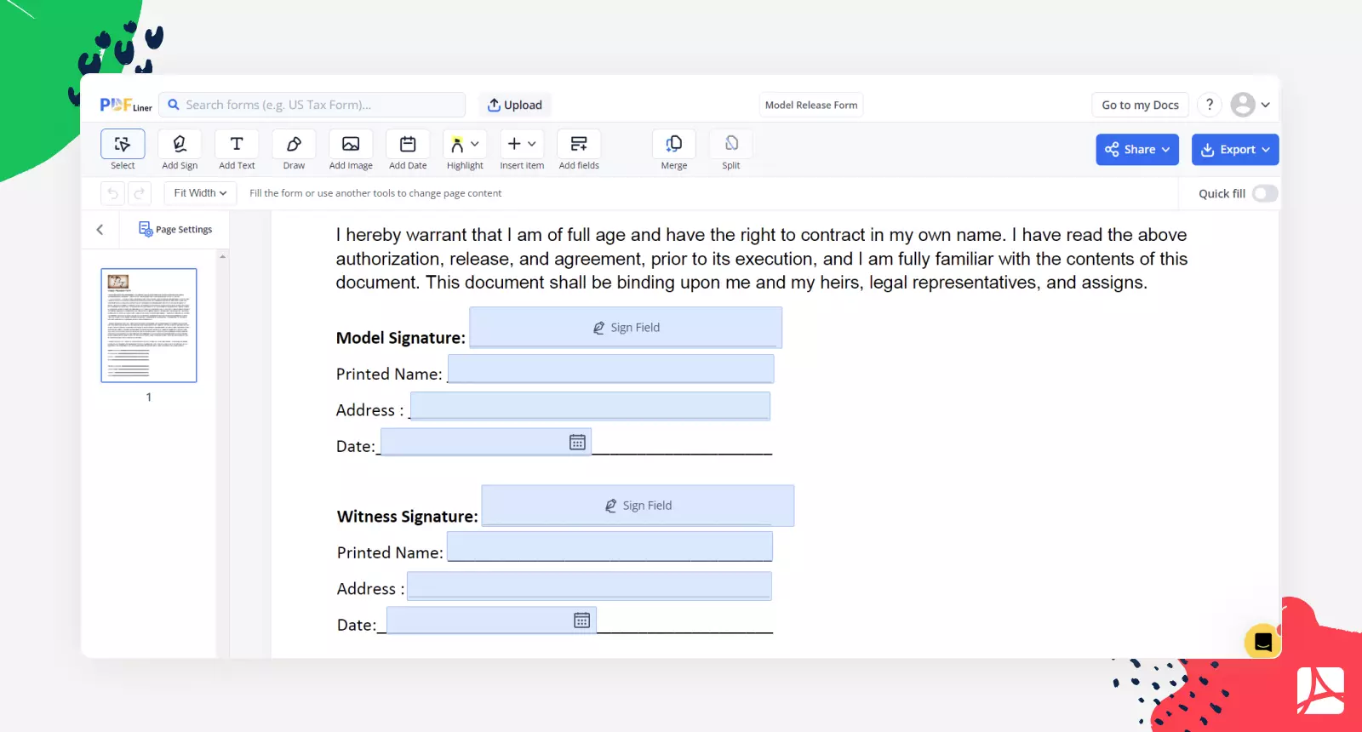Click the Model Address field

(590, 405)
